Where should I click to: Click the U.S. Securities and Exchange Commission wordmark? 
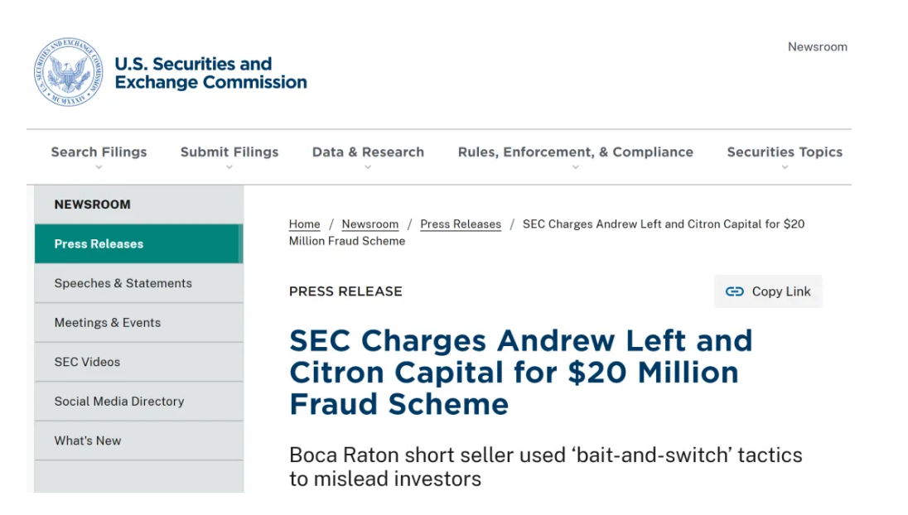point(210,73)
